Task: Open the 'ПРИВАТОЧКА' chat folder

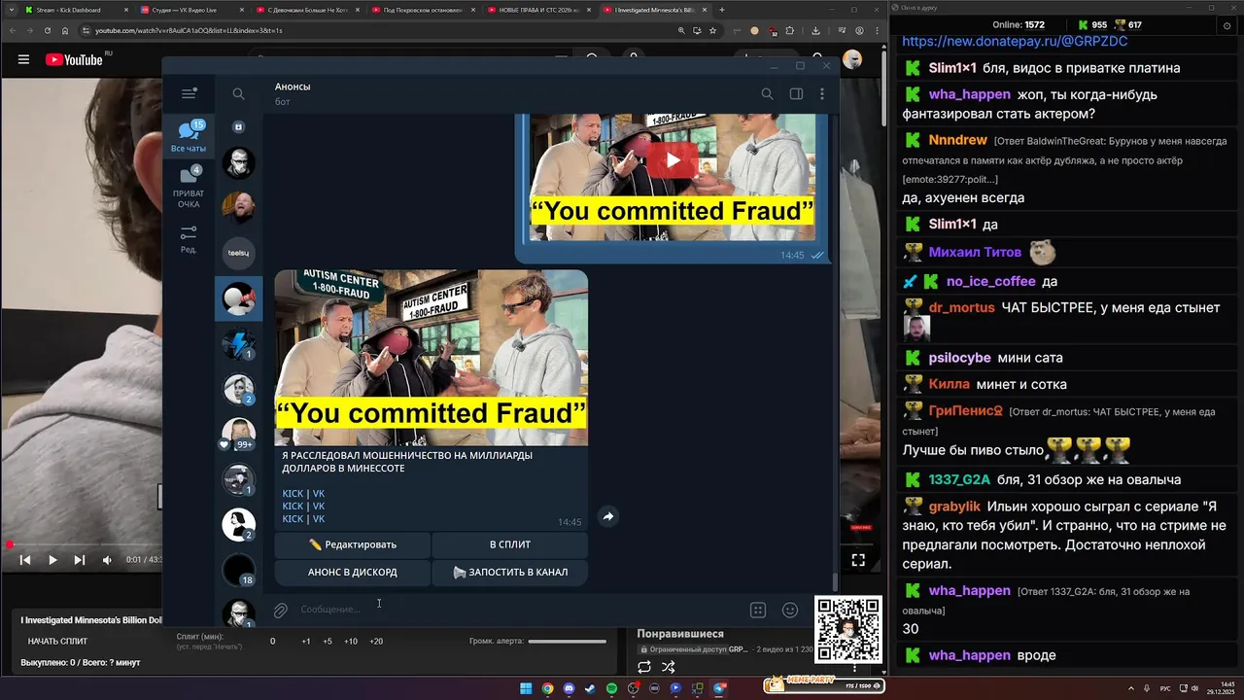Action: (189, 188)
